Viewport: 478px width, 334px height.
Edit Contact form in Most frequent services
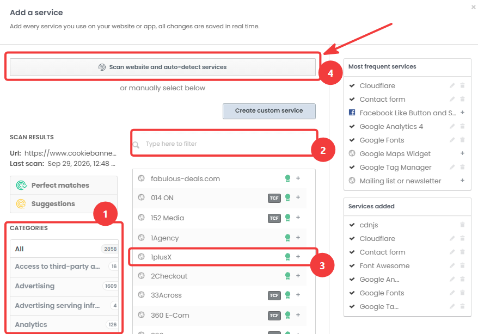(x=452, y=99)
